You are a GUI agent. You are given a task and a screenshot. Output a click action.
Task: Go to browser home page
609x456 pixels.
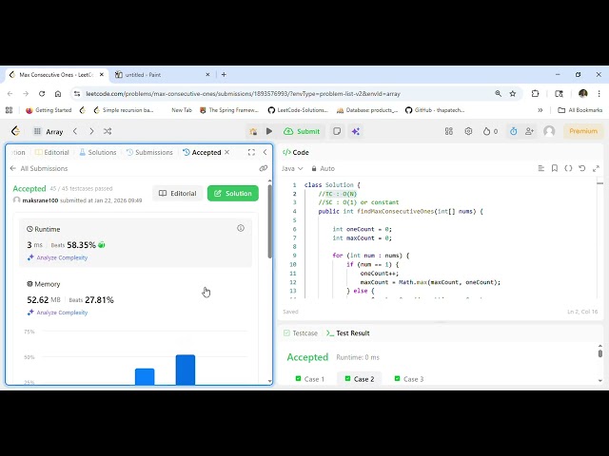pos(58,93)
